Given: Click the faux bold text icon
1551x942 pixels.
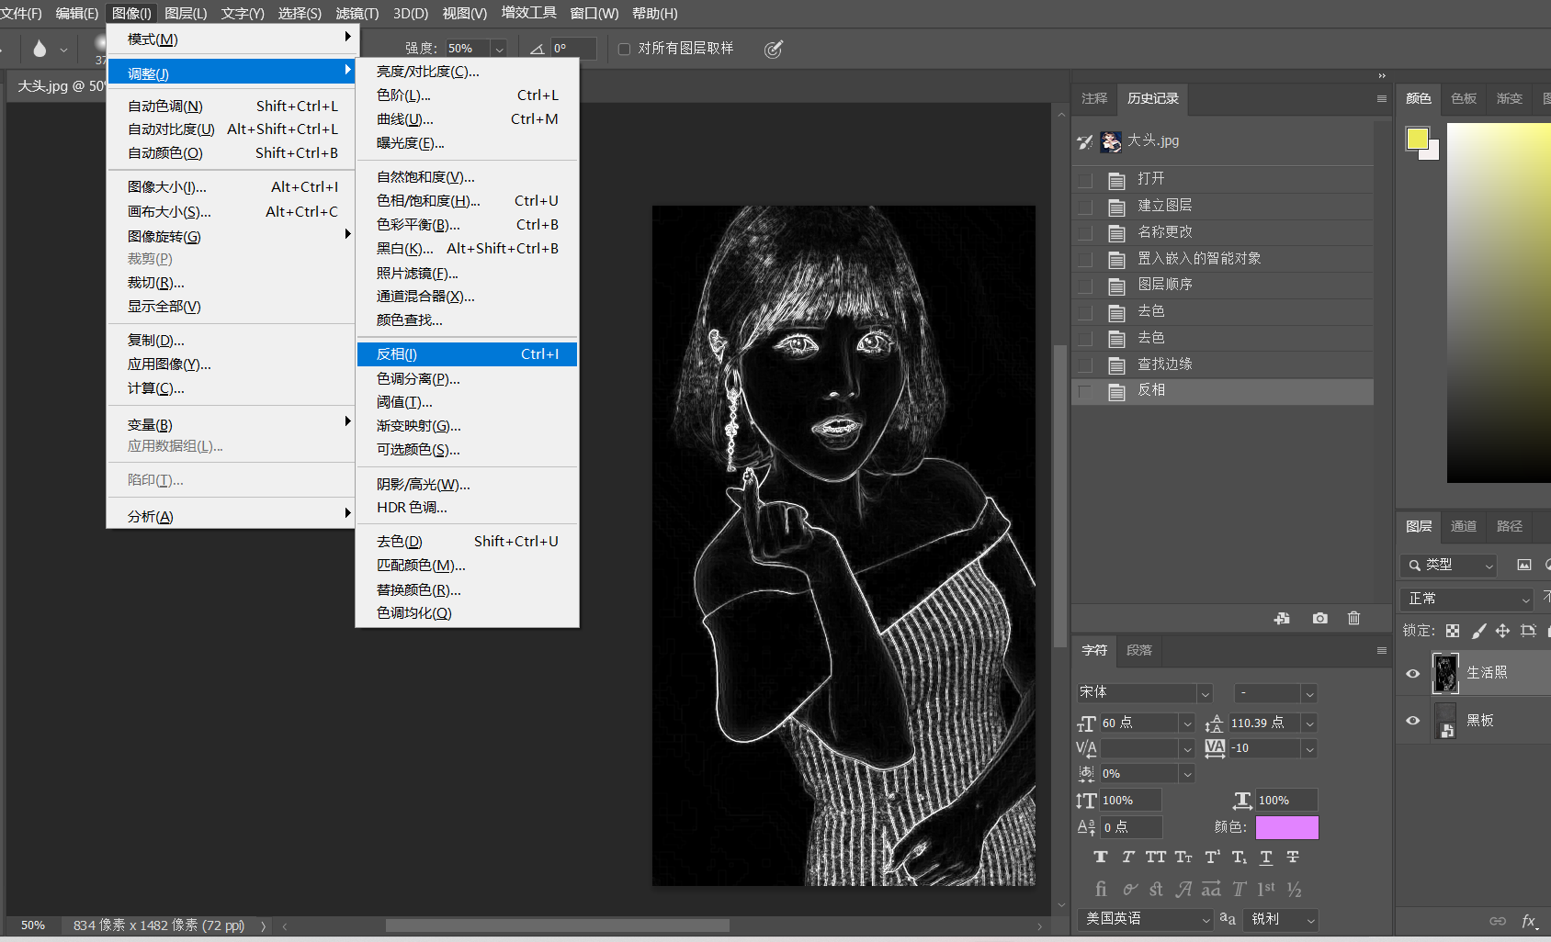Looking at the screenshot, I should click(x=1101, y=857).
